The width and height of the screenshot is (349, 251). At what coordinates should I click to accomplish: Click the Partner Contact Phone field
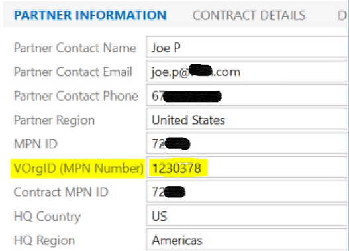pyautogui.click(x=247, y=95)
